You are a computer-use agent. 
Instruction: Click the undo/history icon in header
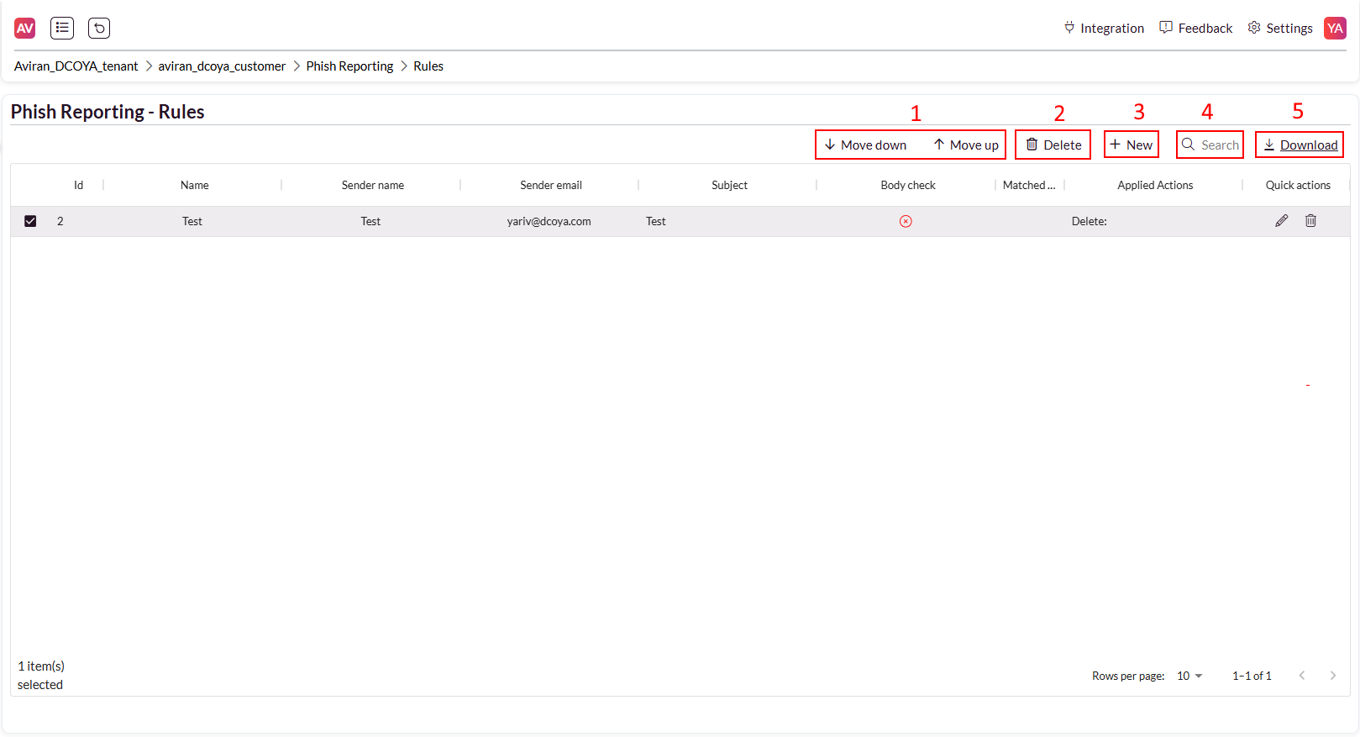pos(99,29)
